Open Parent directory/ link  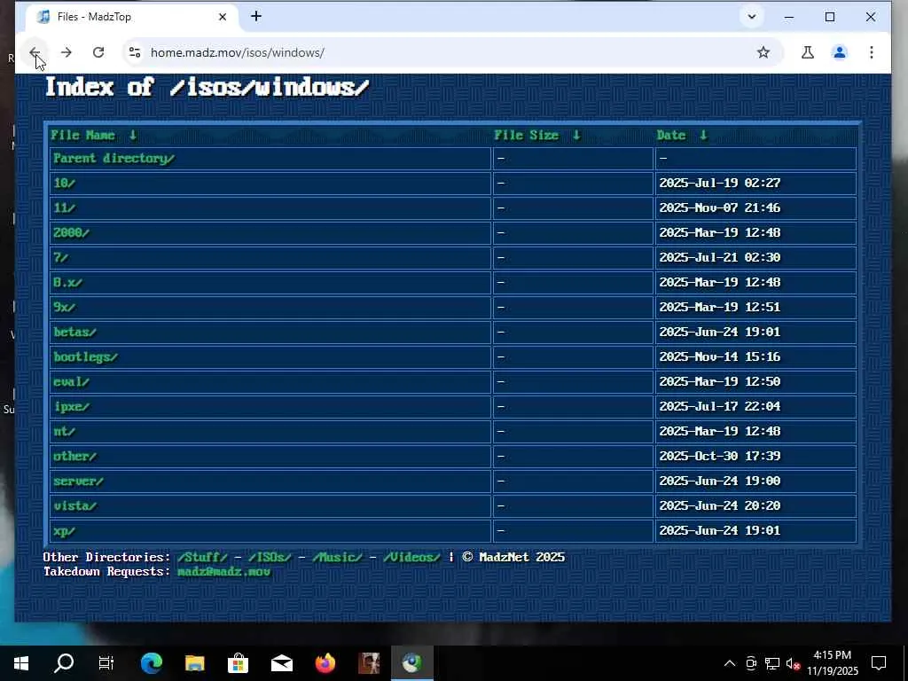click(x=113, y=159)
